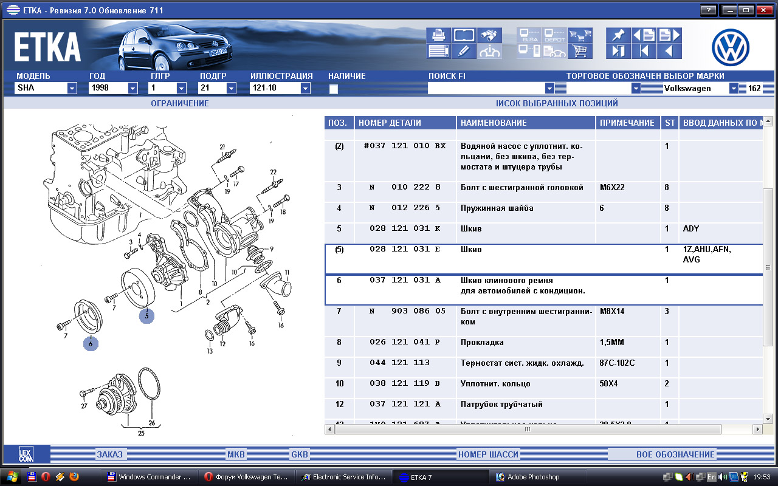Open the ПОИСК FI dropdown arrow
Image resolution: width=778 pixels, height=486 pixels.
pos(549,89)
